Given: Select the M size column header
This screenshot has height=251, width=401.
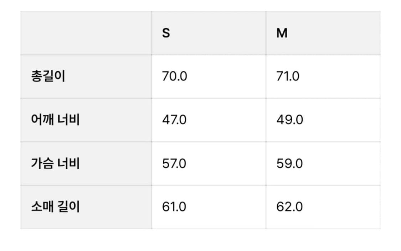Looking at the screenshot, I should tap(282, 33).
